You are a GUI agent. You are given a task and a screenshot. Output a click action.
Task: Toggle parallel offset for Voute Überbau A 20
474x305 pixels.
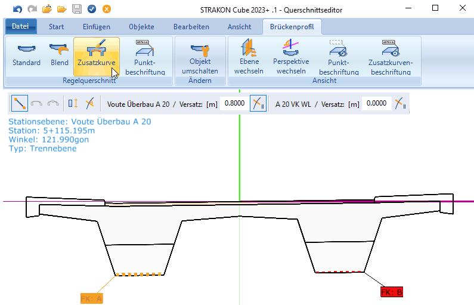[258, 103]
